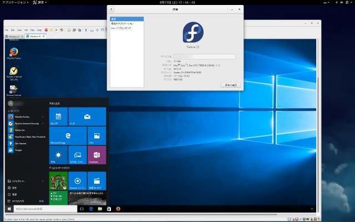Open File Explorer from the Windows taskbar
The image size is (355, 222).
(100, 209)
